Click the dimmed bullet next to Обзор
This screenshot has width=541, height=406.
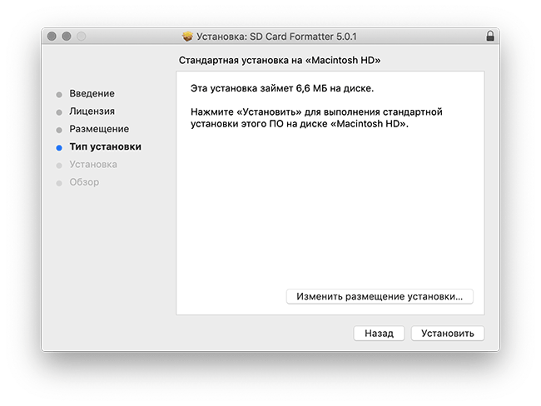tap(59, 183)
